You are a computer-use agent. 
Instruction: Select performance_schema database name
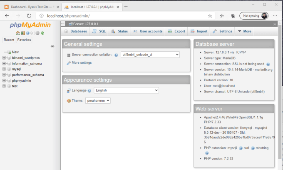click(x=28, y=75)
